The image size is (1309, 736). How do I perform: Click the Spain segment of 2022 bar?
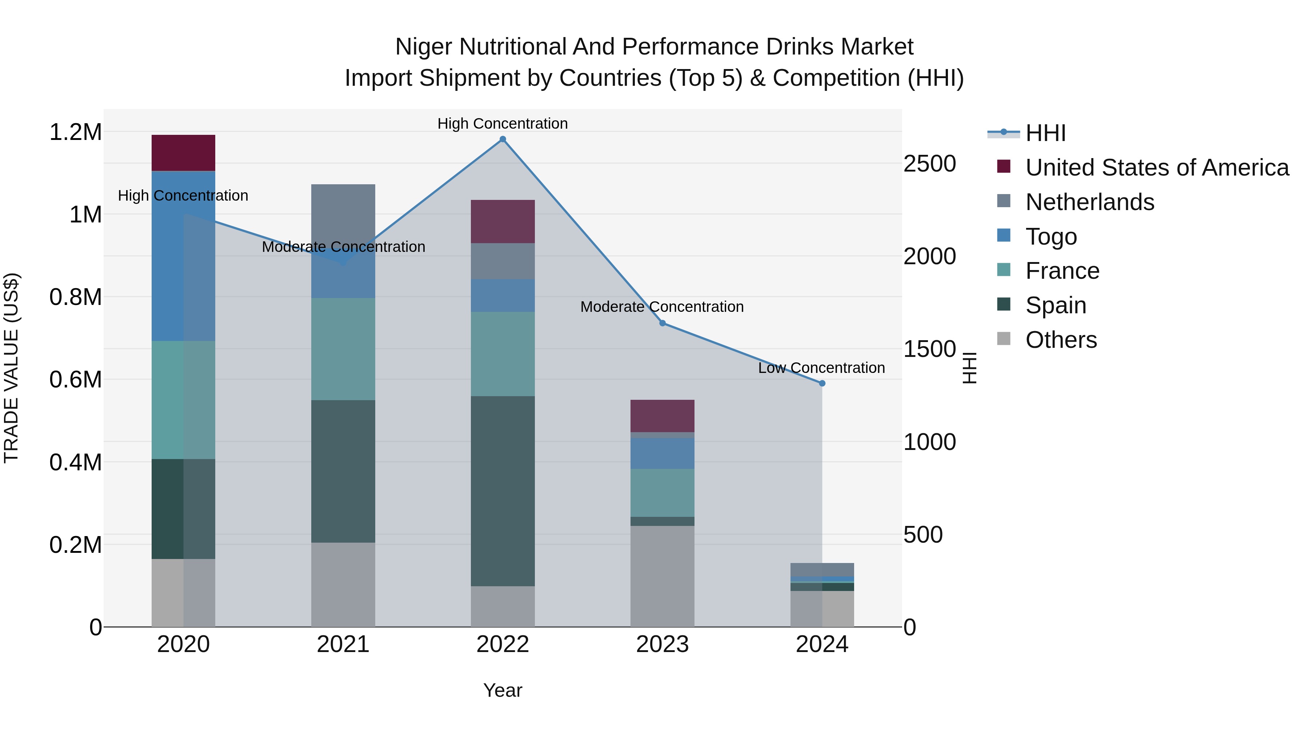503,491
